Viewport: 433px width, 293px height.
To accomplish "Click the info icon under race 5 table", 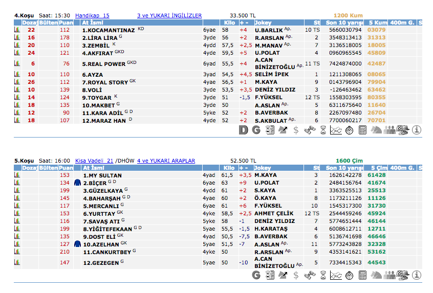I will click(417, 276).
